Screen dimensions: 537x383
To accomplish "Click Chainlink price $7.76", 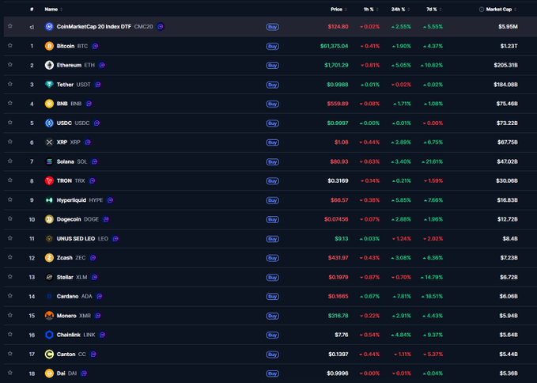I will coord(342,335).
